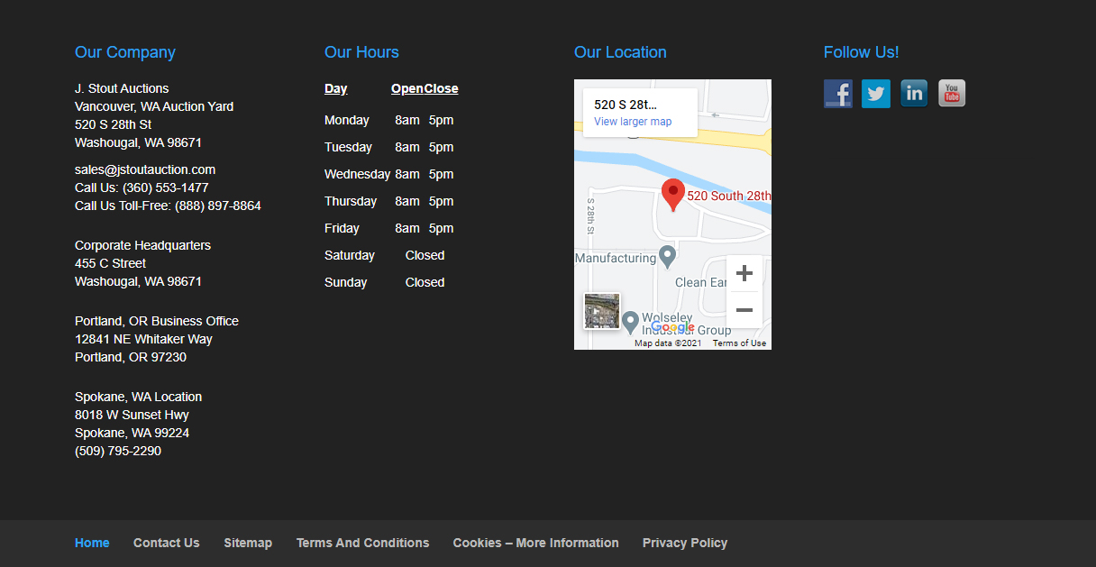Open map Terms of Use link

tap(739, 343)
